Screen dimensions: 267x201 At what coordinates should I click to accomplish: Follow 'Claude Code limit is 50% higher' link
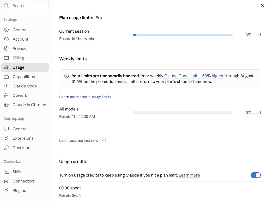[194, 76]
